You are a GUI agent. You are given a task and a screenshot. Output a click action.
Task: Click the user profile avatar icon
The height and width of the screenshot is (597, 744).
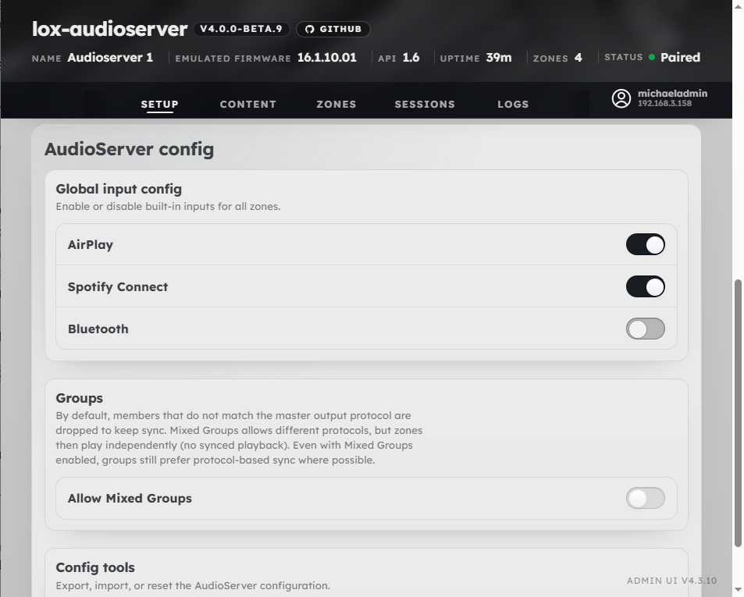(621, 98)
